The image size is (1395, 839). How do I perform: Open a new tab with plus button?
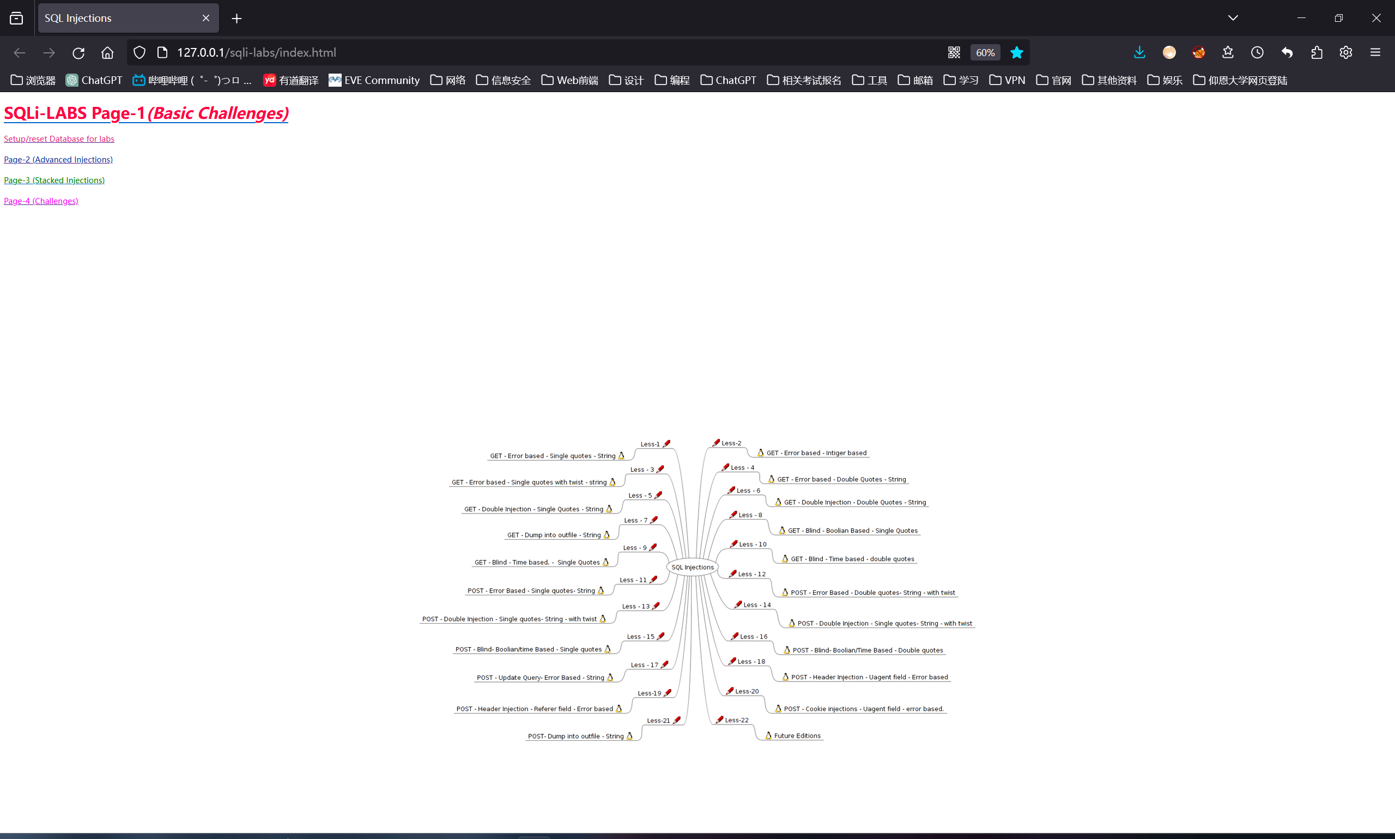[x=236, y=19]
